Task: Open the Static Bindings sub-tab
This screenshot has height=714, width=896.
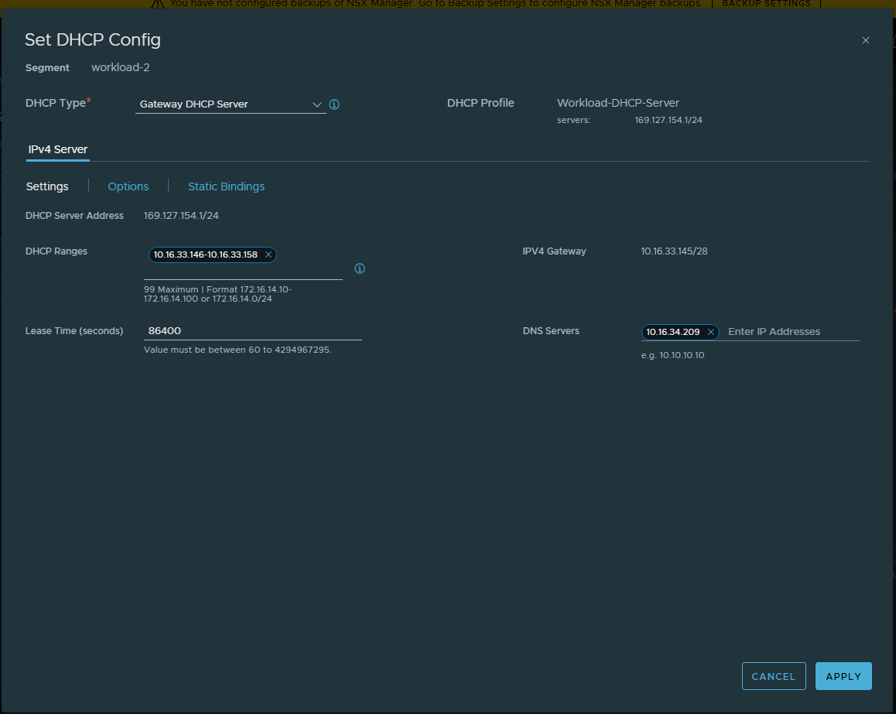Action: pos(226,186)
